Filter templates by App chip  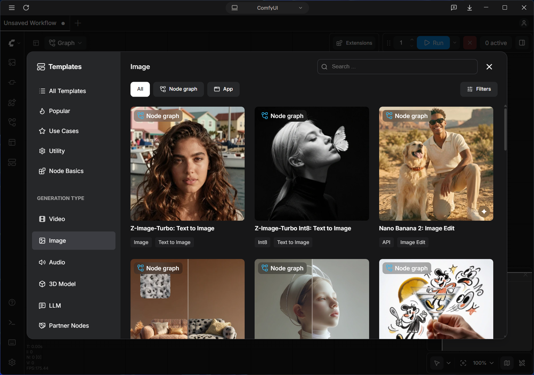point(223,89)
